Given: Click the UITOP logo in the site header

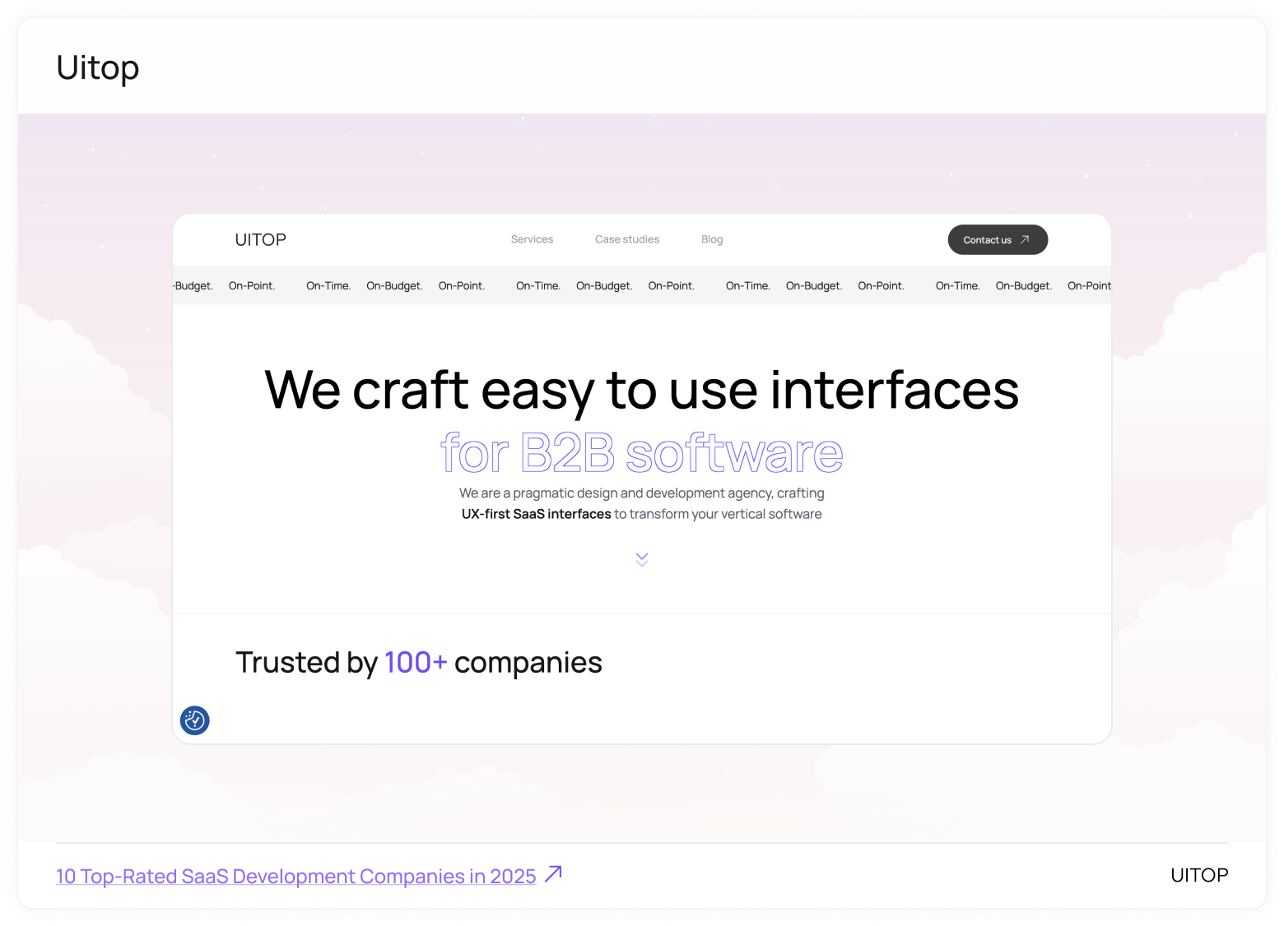Looking at the screenshot, I should pos(261,239).
